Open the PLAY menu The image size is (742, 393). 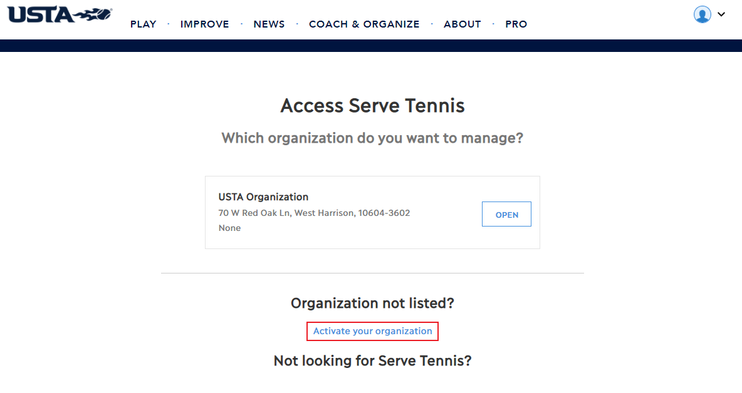coord(144,24)
